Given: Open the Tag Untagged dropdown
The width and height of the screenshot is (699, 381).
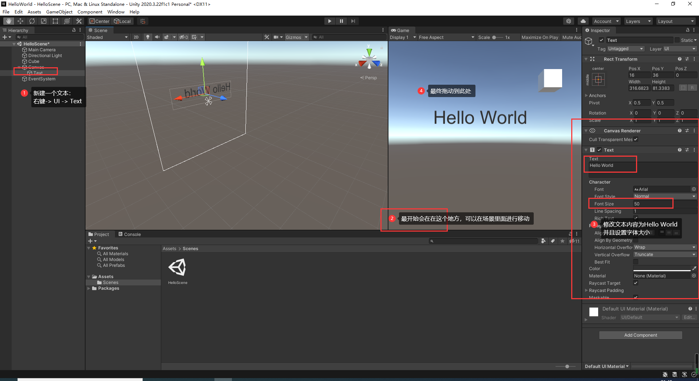Looking at the screenshot, I should (x=626, y=49).
